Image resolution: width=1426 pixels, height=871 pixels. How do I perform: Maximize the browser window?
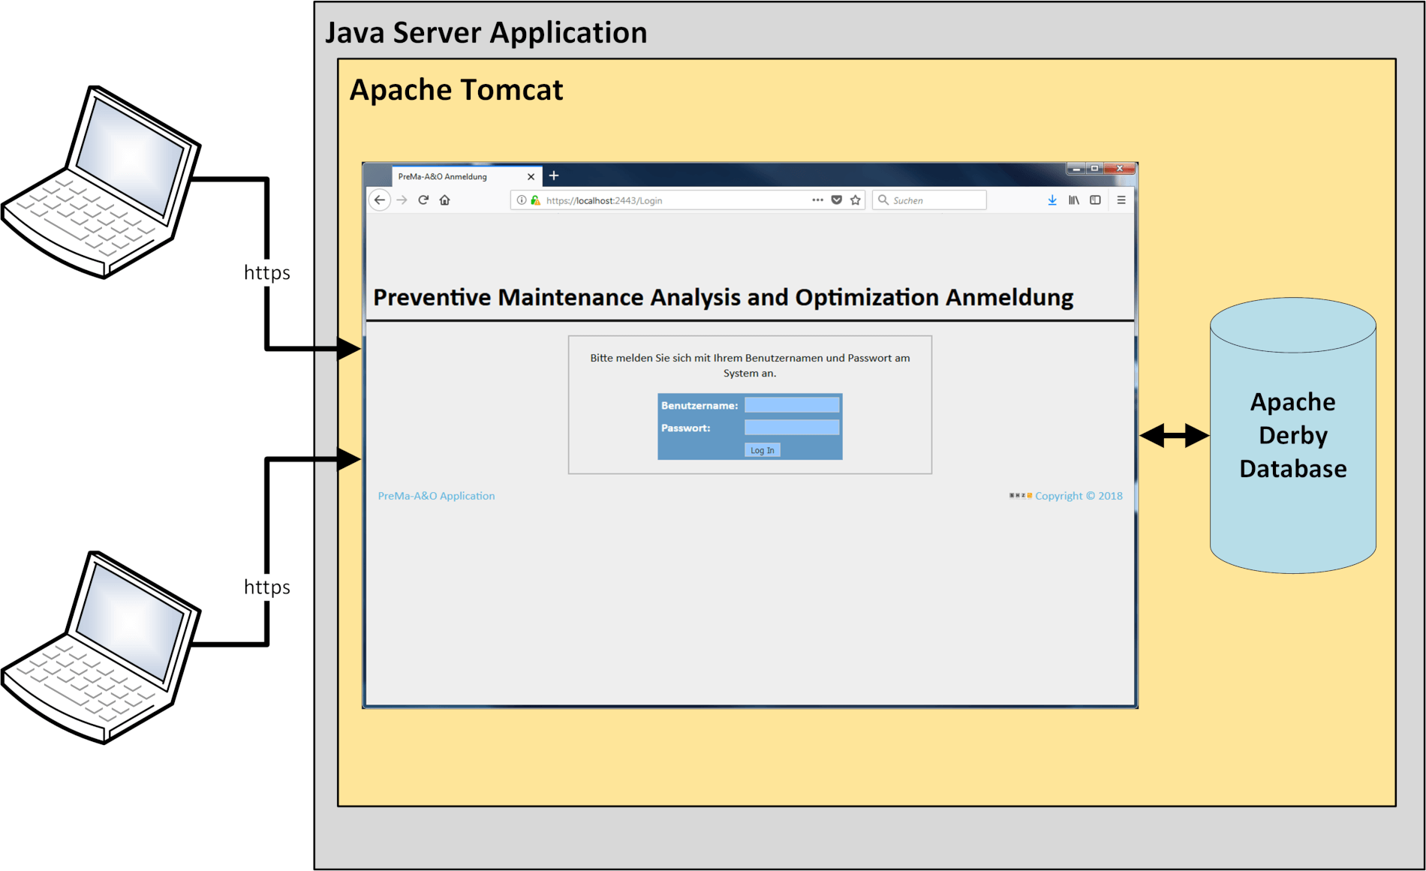pos(1095,169)
